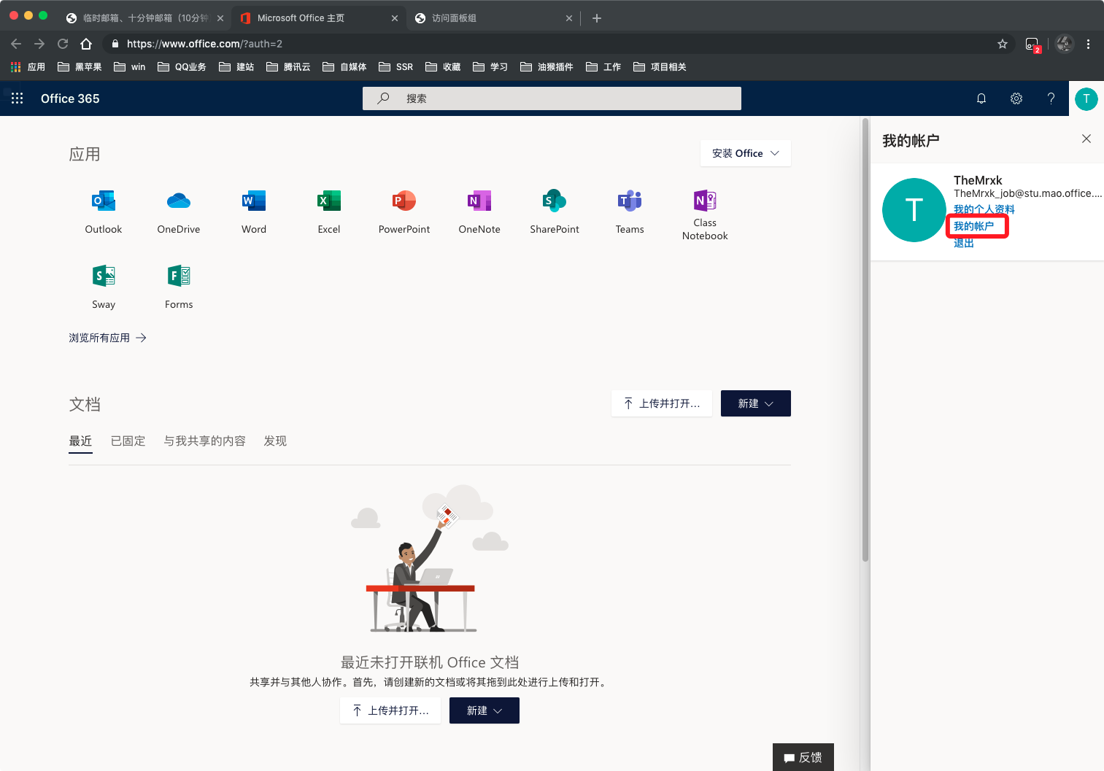Open the Forms app
The height and width of the screenshot is (771, 1104).
[179, 287]
